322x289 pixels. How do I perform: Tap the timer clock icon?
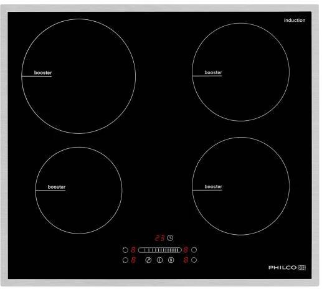tap(170, 238)
